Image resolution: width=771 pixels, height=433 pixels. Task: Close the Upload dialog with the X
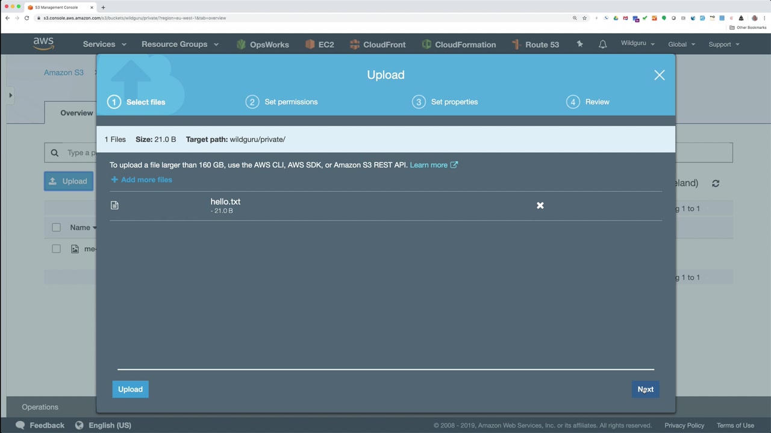660,75
